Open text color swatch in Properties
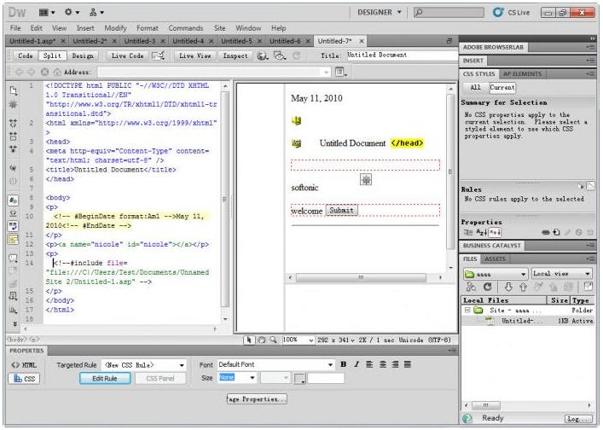The width and height of the screenshot is (603, 430). pyautogui.click(x=299, y=379)
